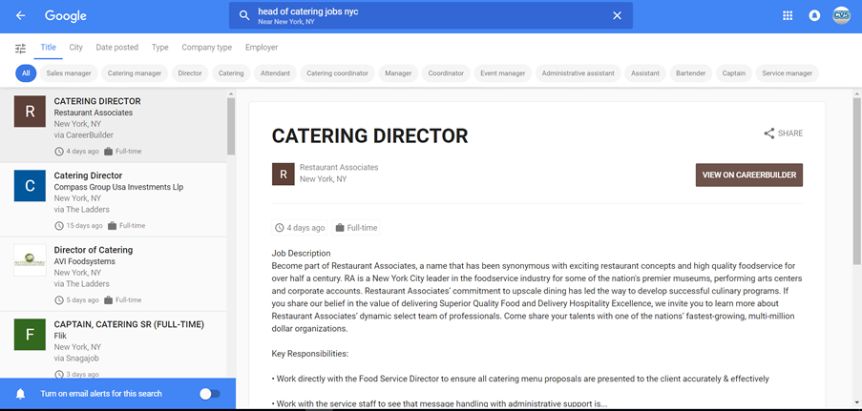
Task: Open the Google apps grid
Action: tap(788, 15)
